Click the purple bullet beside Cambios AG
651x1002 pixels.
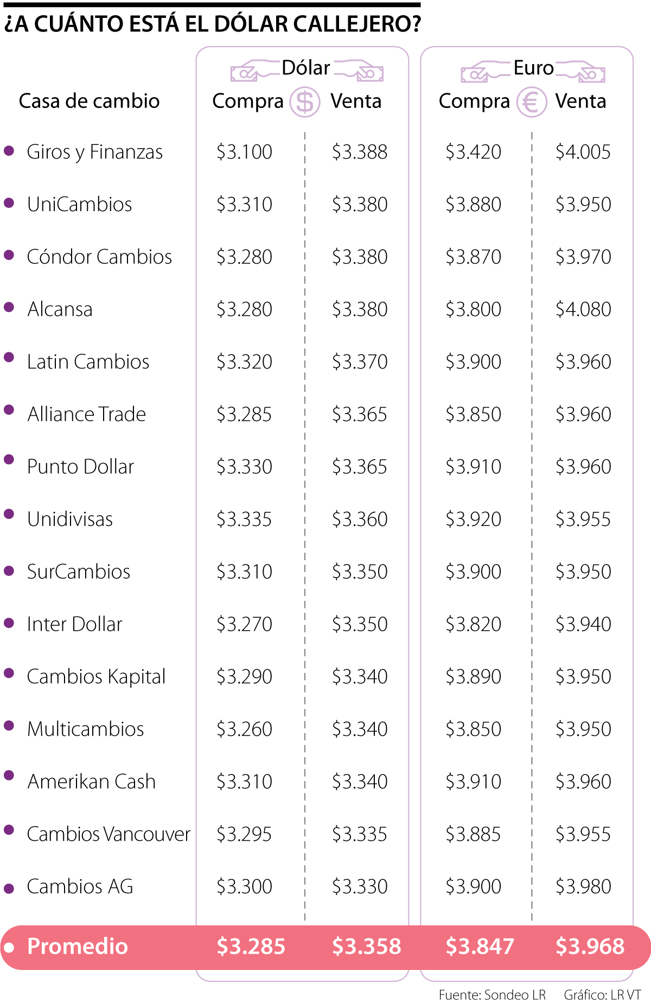pyautogui.click(x=9, y=888)
